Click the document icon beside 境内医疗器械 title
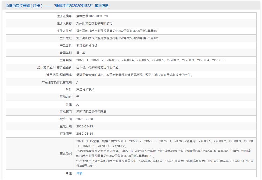 point(7,6)
